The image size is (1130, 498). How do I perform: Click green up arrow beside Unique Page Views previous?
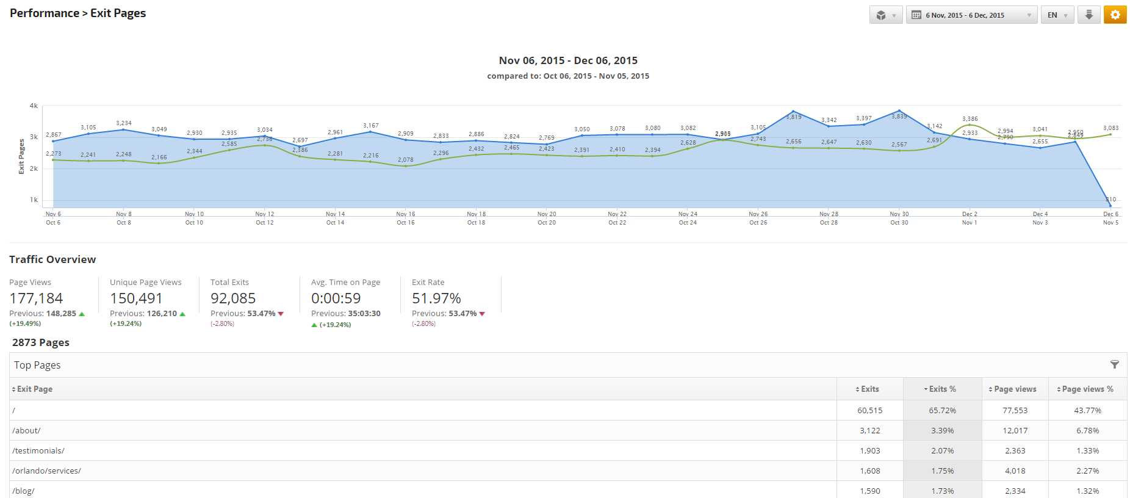click(182, 314)
